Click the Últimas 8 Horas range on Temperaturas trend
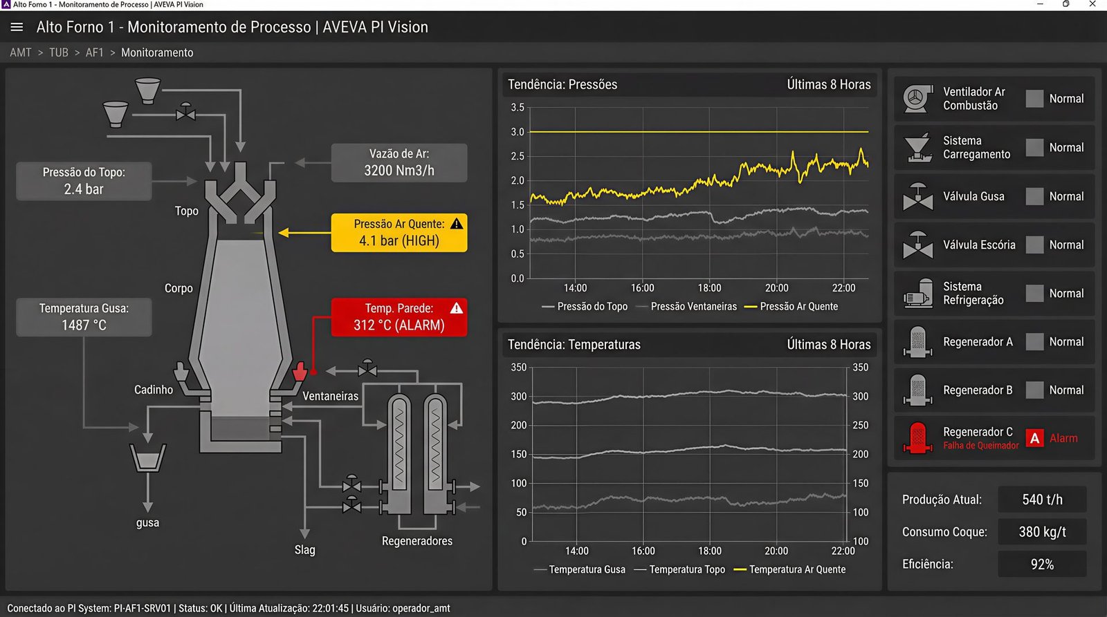This screenshot has height=617, width=1107. (829, 344)
